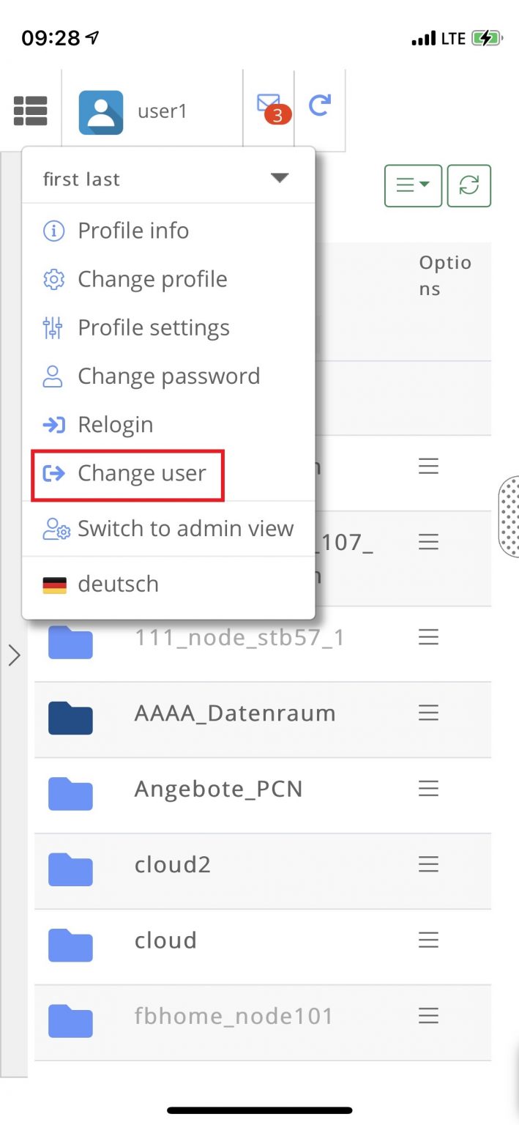Viewport: 519px width, 1125px height.
Task: Open the Angebote_PCN folder
Action: [217, 789]
